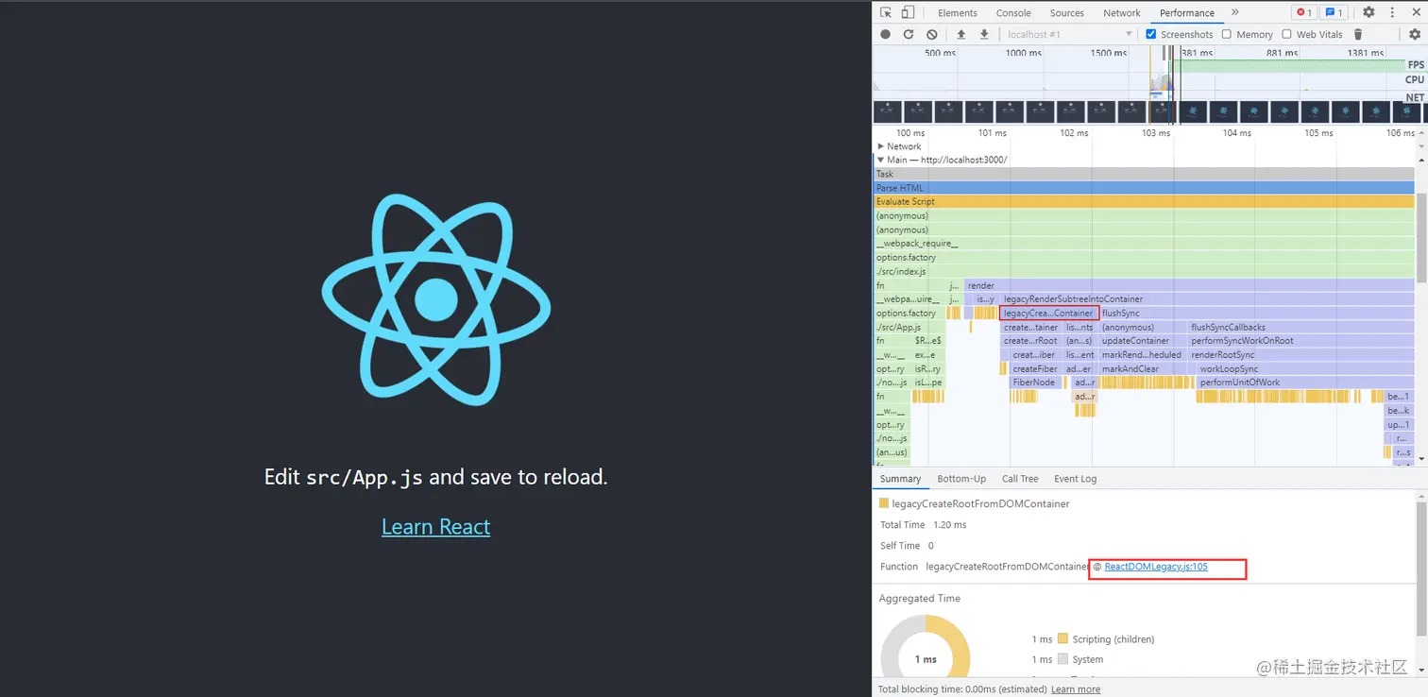
Task: Select the __webpack_require__ flame bar
Action: pos(1144,244)
